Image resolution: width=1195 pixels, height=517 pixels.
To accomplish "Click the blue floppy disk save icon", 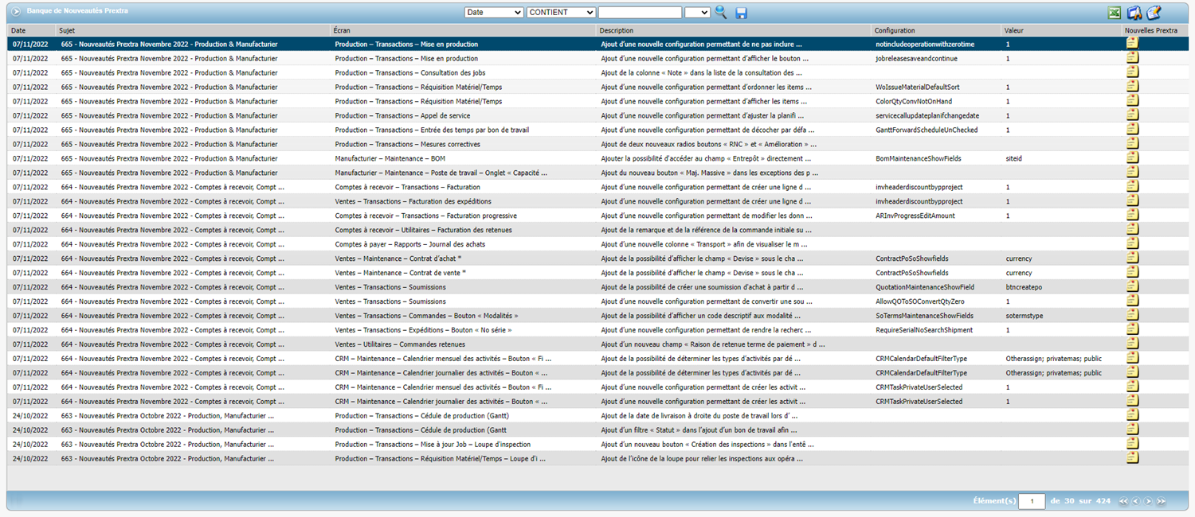I will pos(742,13).
